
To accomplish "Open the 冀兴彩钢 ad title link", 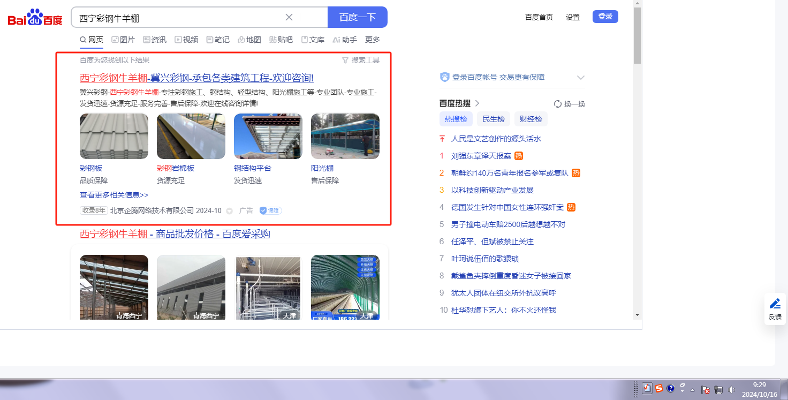I will [196, 78].
